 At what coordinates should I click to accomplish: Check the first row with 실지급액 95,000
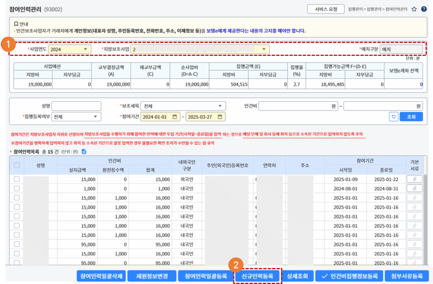(17, 245)
